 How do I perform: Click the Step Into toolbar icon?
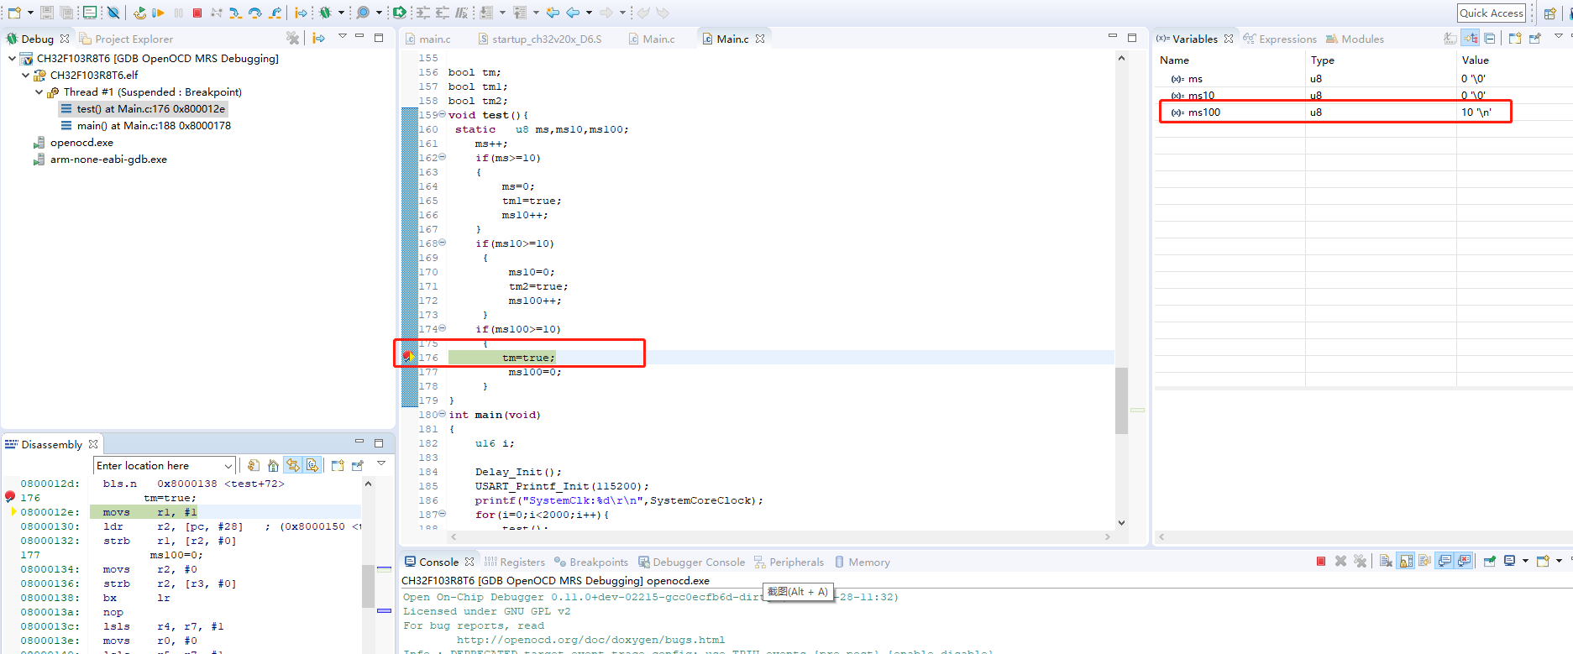(x=235, y=13)
